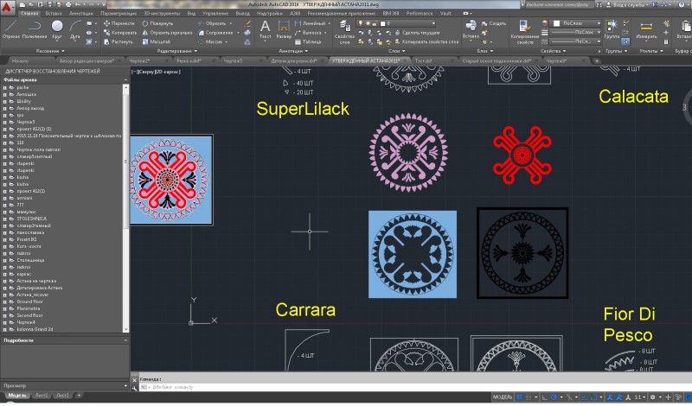Click Копировать свойства слоя button
The width and height of the screenshot is (692, 406).
(426, 41)
